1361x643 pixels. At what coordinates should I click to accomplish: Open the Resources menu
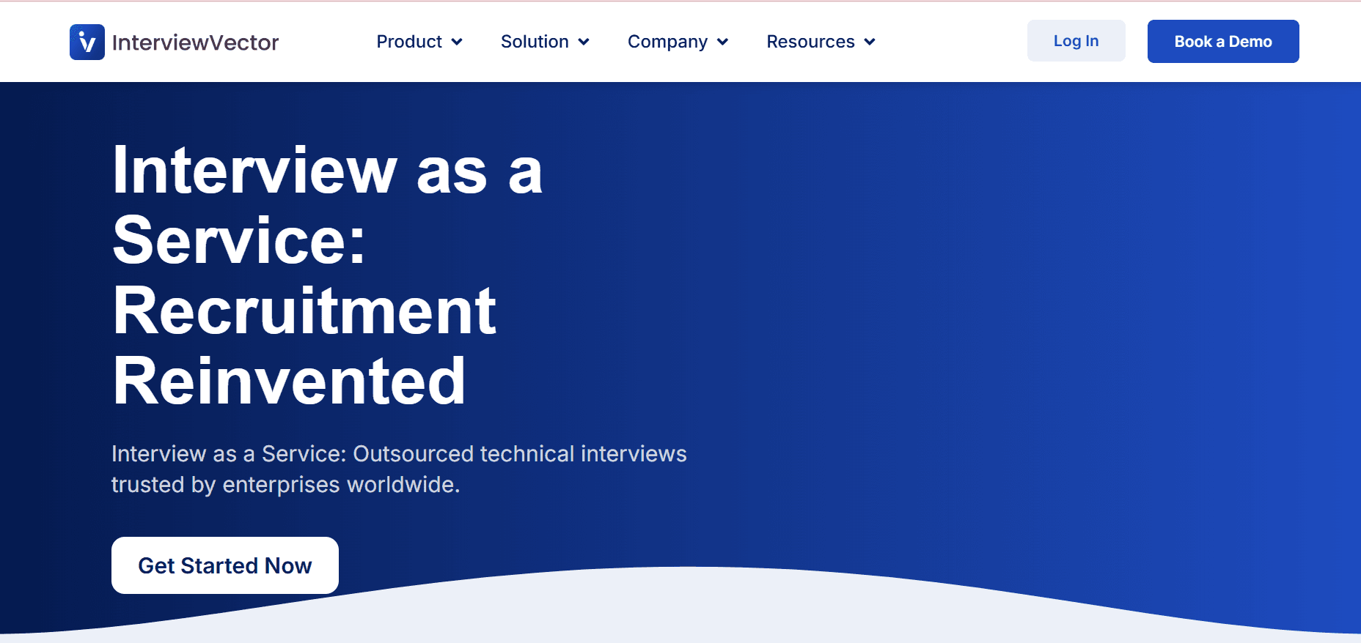coord(810,42)
